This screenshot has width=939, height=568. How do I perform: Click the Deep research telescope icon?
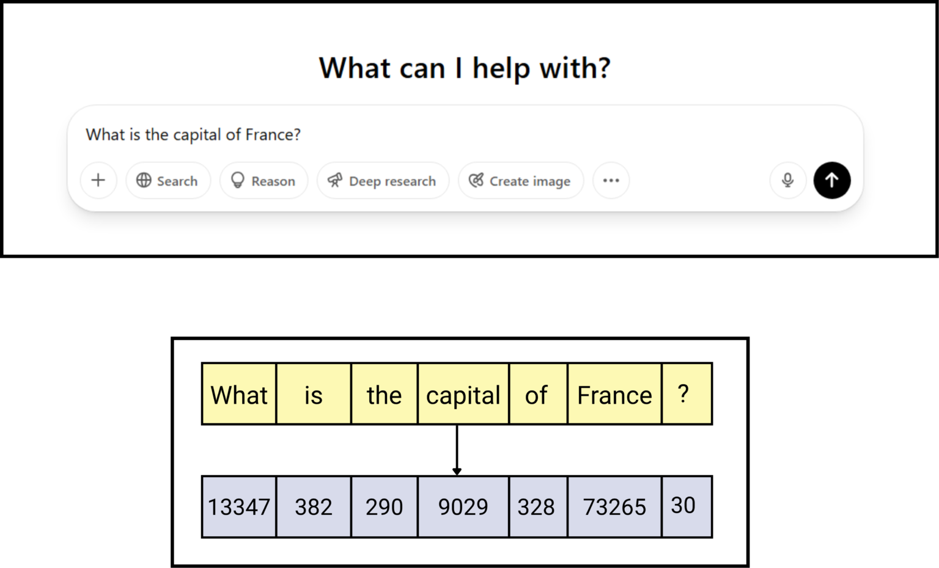(x=335, y=180)
